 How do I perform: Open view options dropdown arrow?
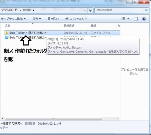(128, 19)
